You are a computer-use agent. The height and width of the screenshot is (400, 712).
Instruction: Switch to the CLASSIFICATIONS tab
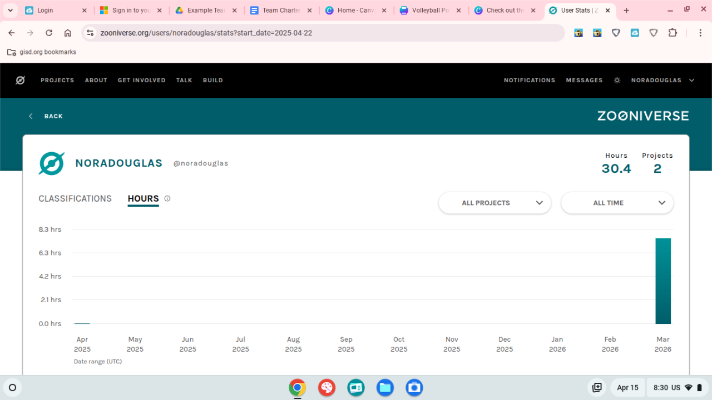[75, 198]
